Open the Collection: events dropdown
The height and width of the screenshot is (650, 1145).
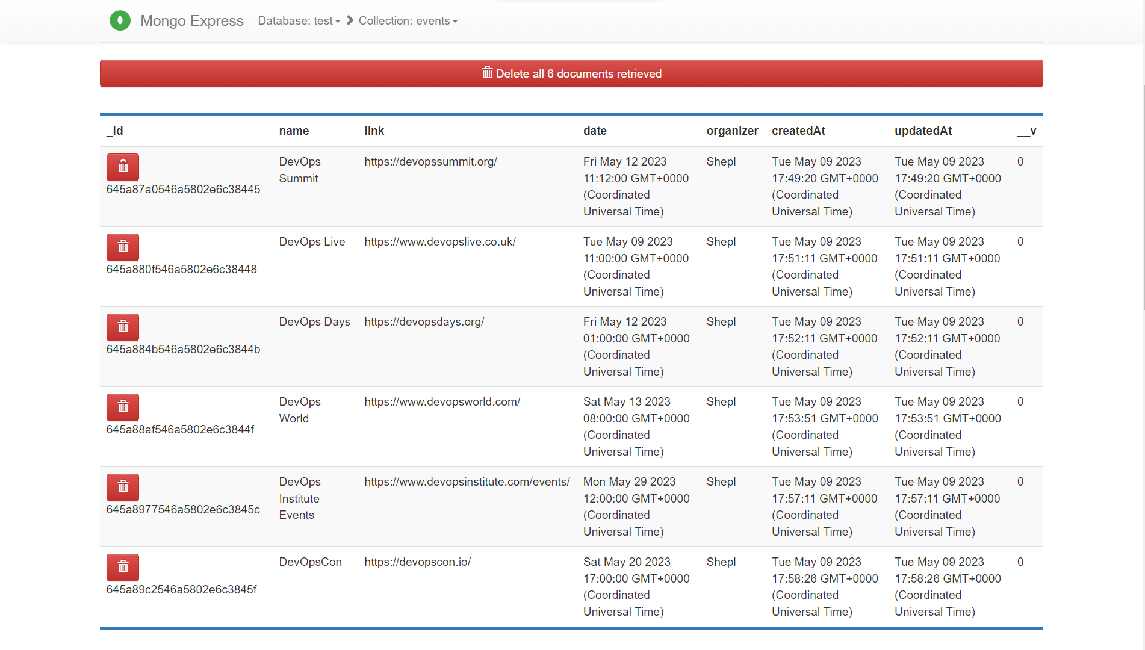tap(408, 21)
